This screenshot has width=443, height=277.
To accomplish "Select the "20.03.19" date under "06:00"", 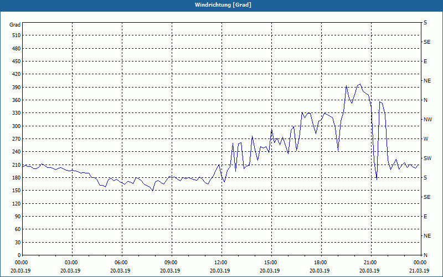I will 120,271.
